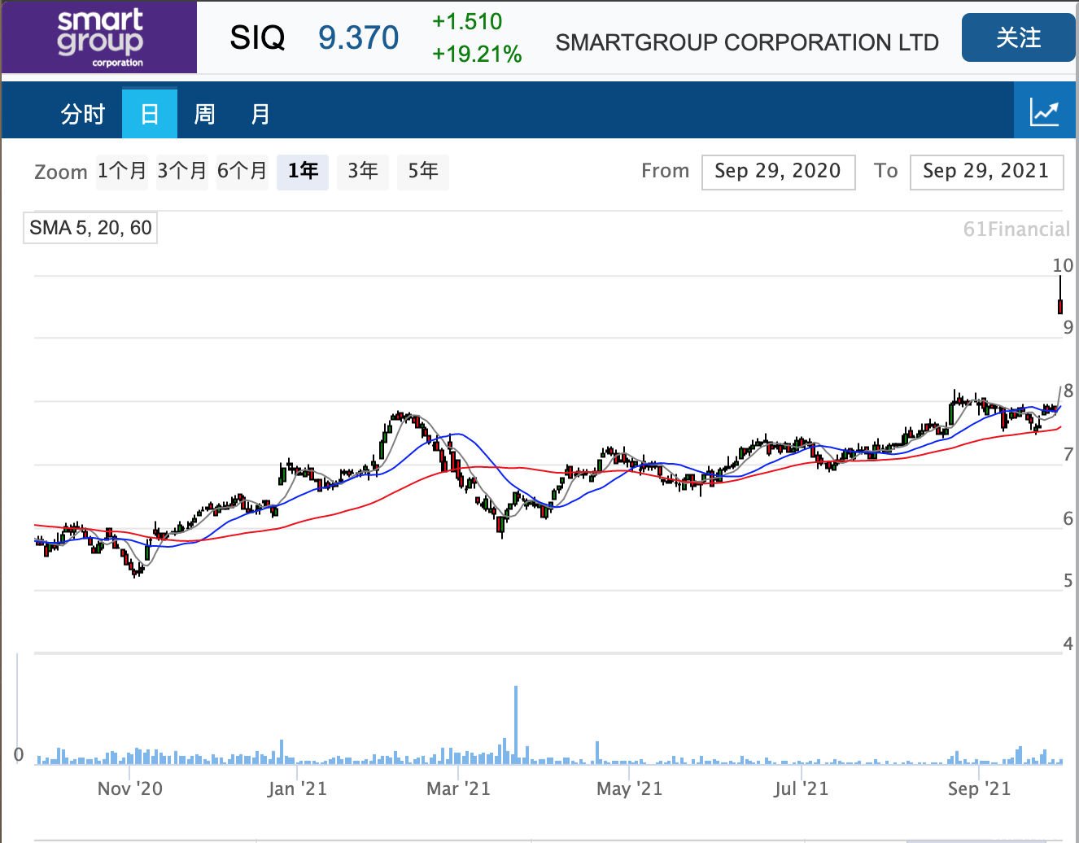Image resolution: width=1079 pixels, height=843 pixels.
Task: Set zoom to 5年
Action: (x=423, y=171)
